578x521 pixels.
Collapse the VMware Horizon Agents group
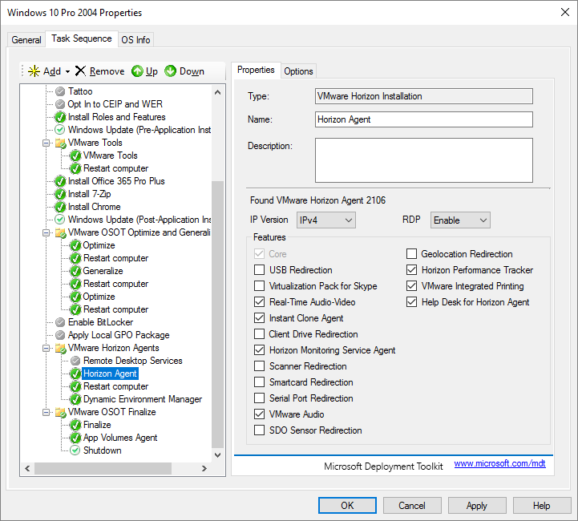point(47,348)
